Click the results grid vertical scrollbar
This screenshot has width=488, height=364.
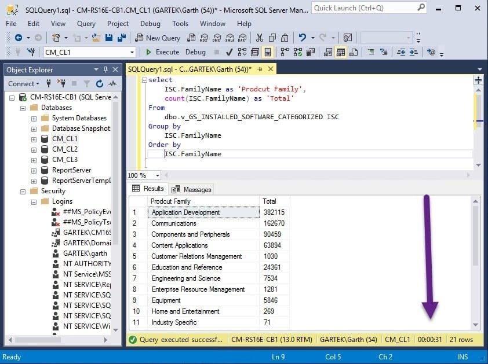point(475,263)
